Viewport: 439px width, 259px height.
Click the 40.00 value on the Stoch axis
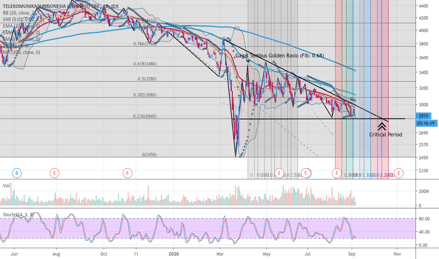point(424,232)
